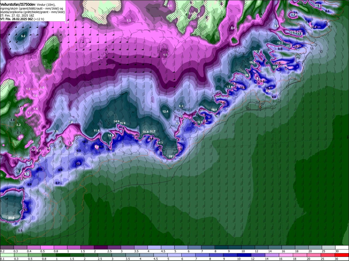The width and height of the screenshot is (349, 261).
Task: Click the 7.9 value on the map
Action: pyautogui.click(x=56, y=131)
